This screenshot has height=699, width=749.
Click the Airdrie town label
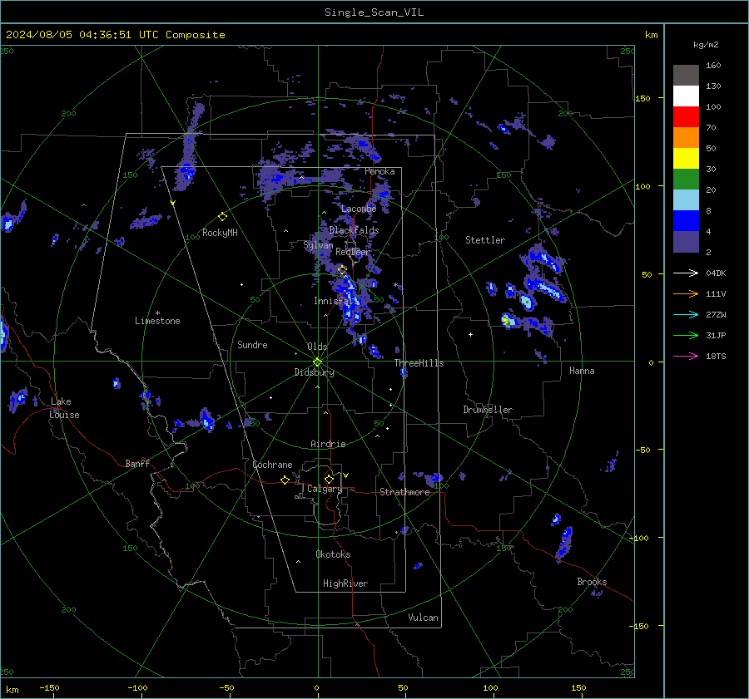tap(328, 444)
